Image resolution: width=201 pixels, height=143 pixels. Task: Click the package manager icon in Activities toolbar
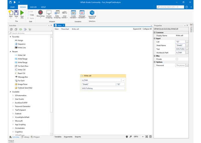30,29
